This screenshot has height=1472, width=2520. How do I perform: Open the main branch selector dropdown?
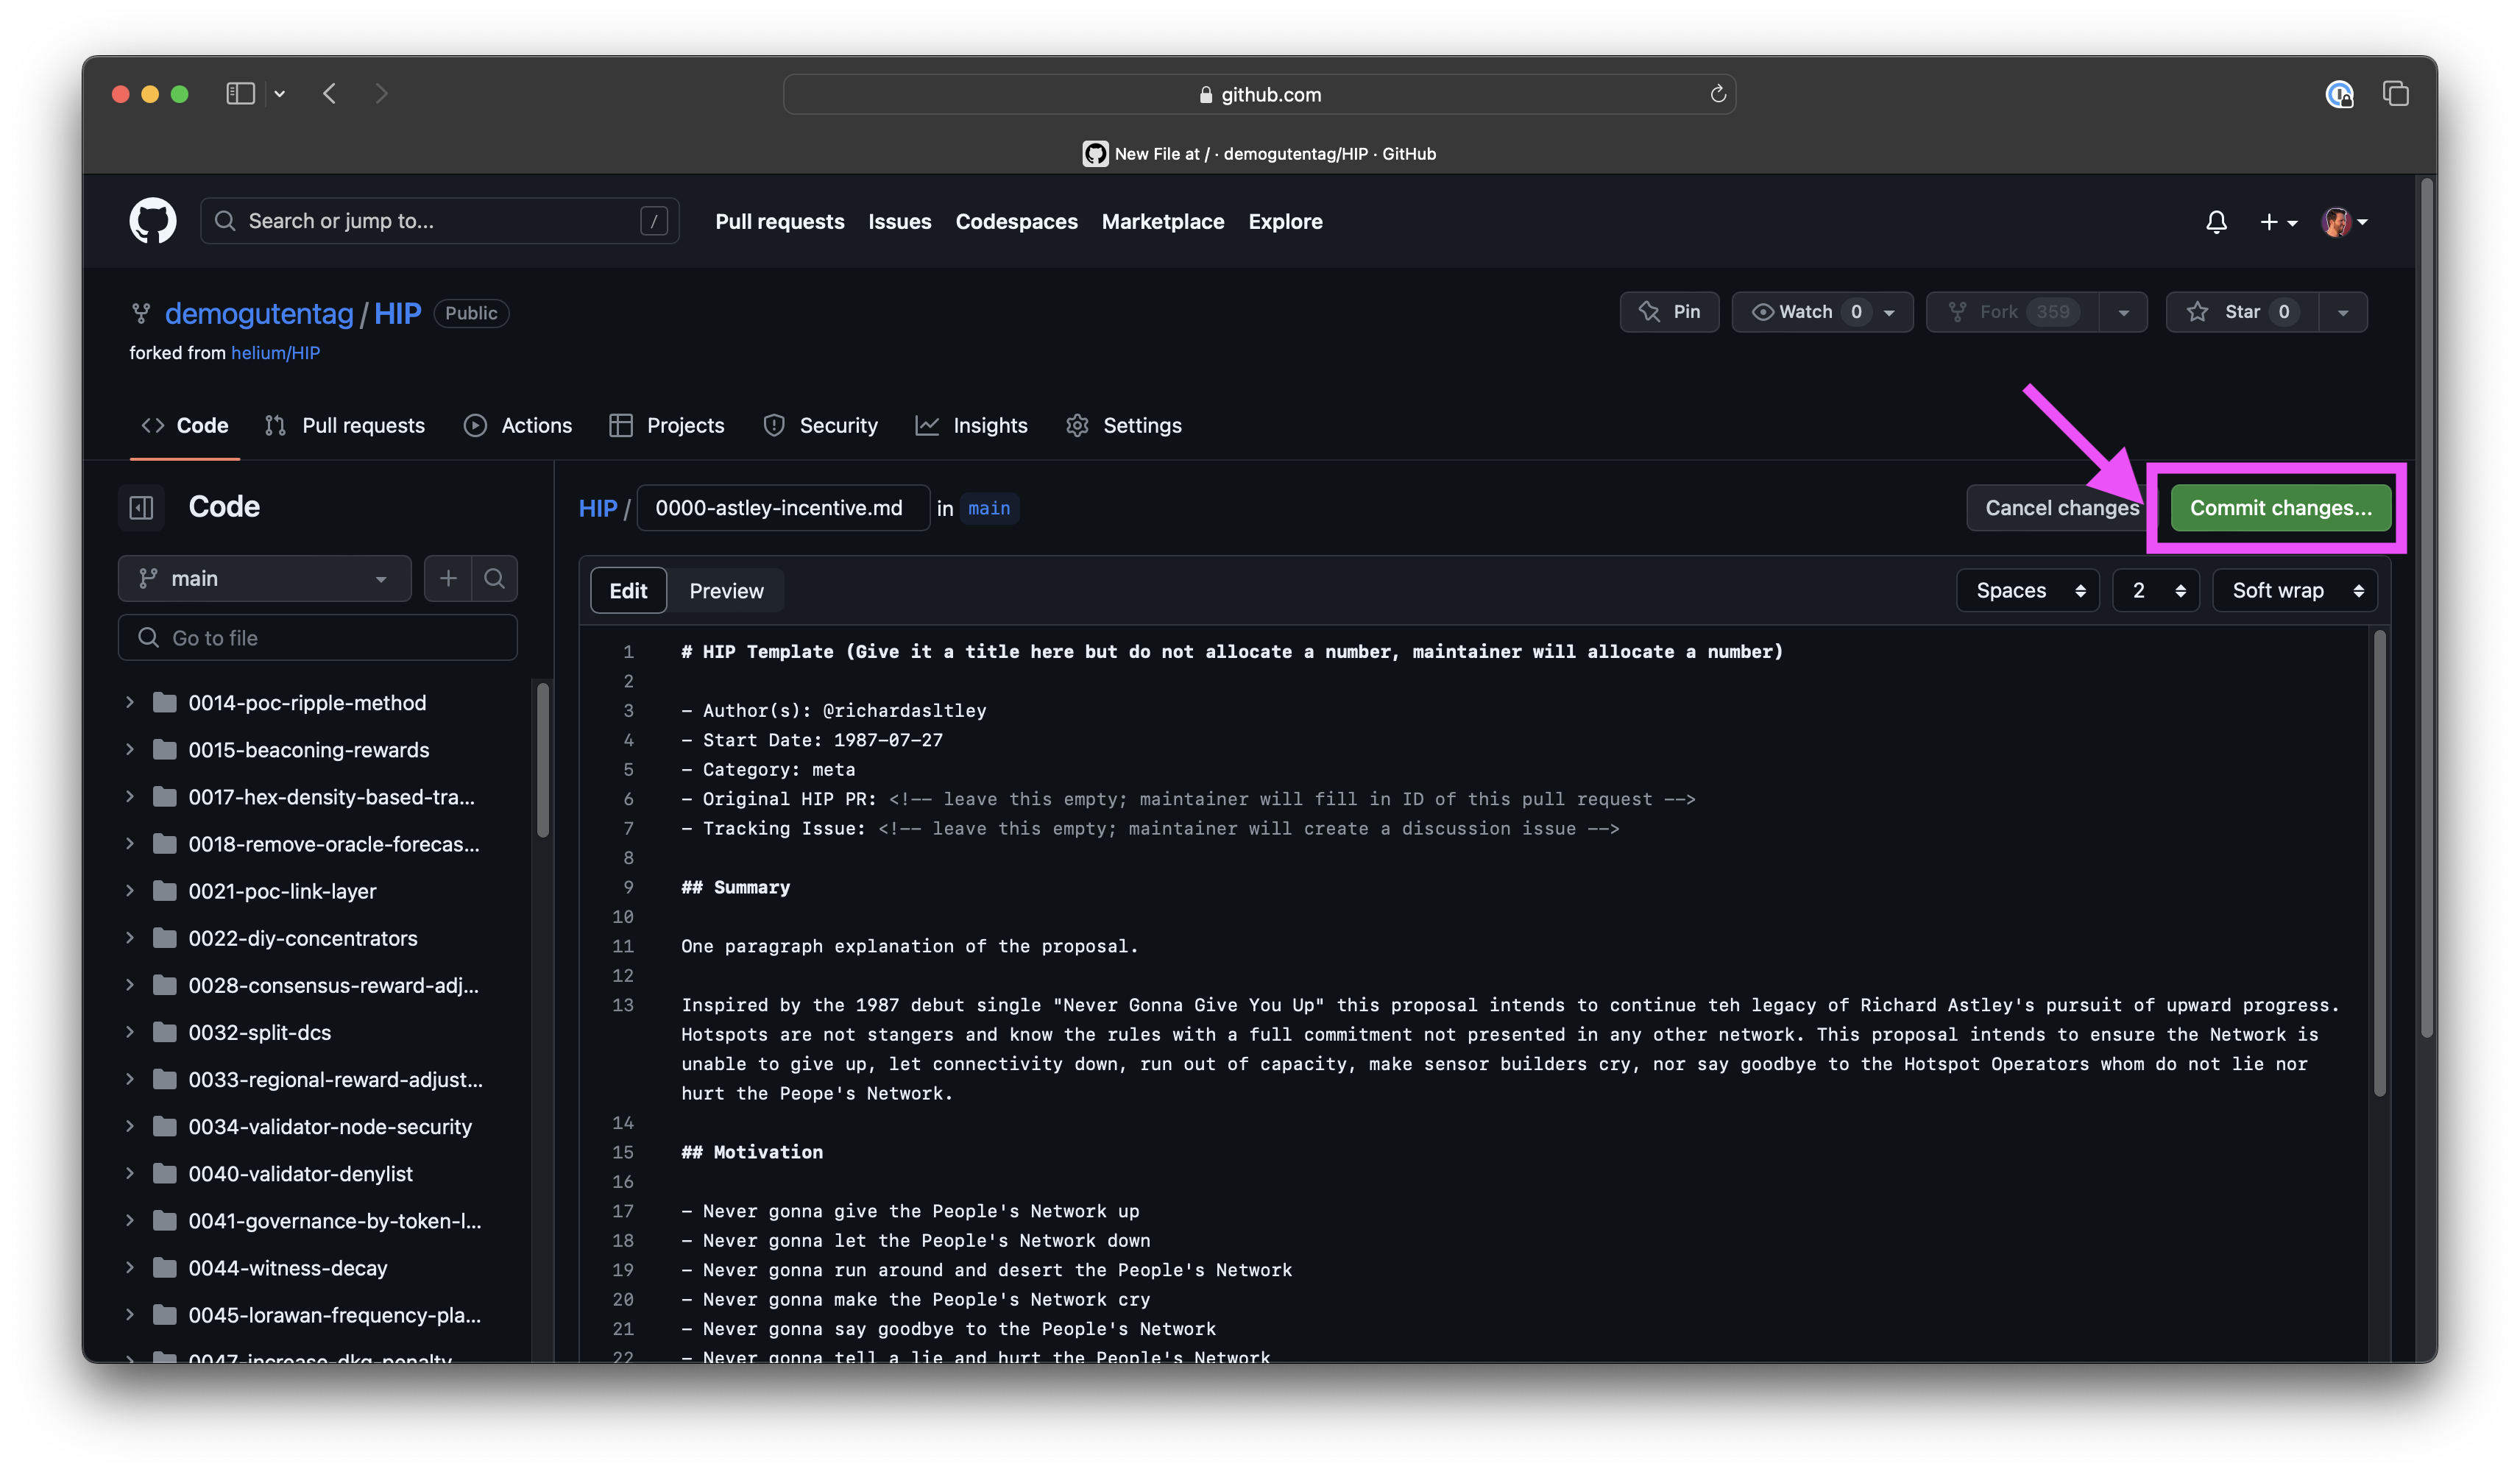click(x=264, y=578)
